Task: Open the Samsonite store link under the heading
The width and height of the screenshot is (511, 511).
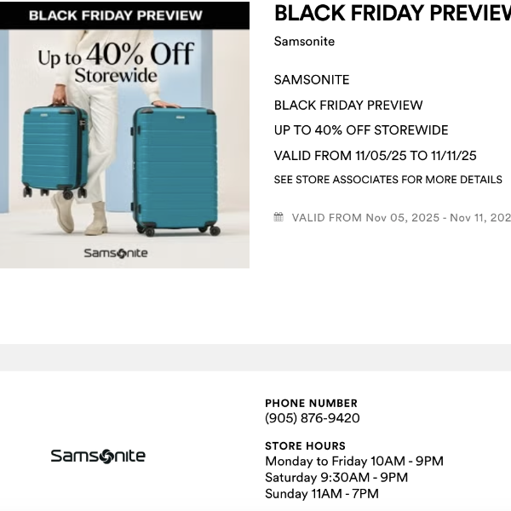Action: click(x=304, y=42)
